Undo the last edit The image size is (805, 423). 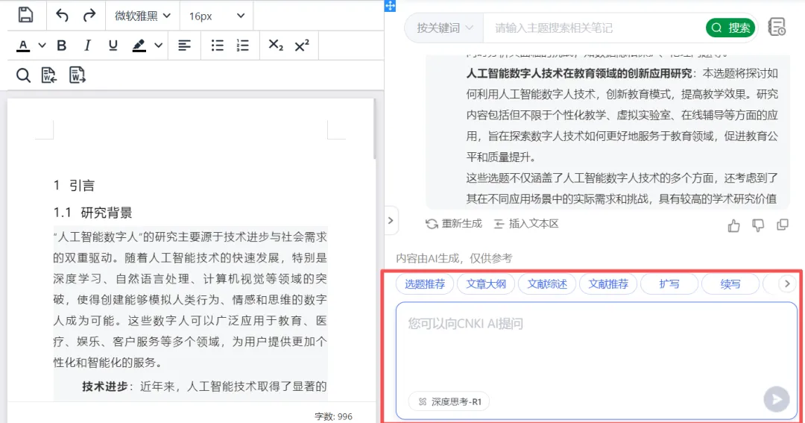(63, 15)
